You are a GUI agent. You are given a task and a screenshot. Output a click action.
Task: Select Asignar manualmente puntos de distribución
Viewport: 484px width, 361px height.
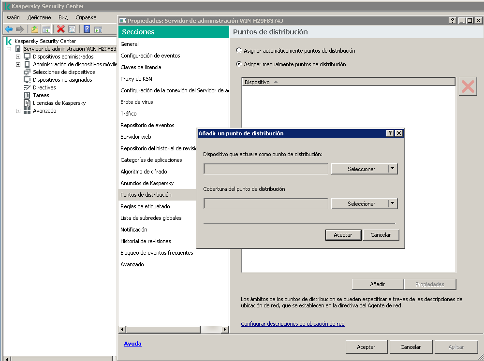238,64
